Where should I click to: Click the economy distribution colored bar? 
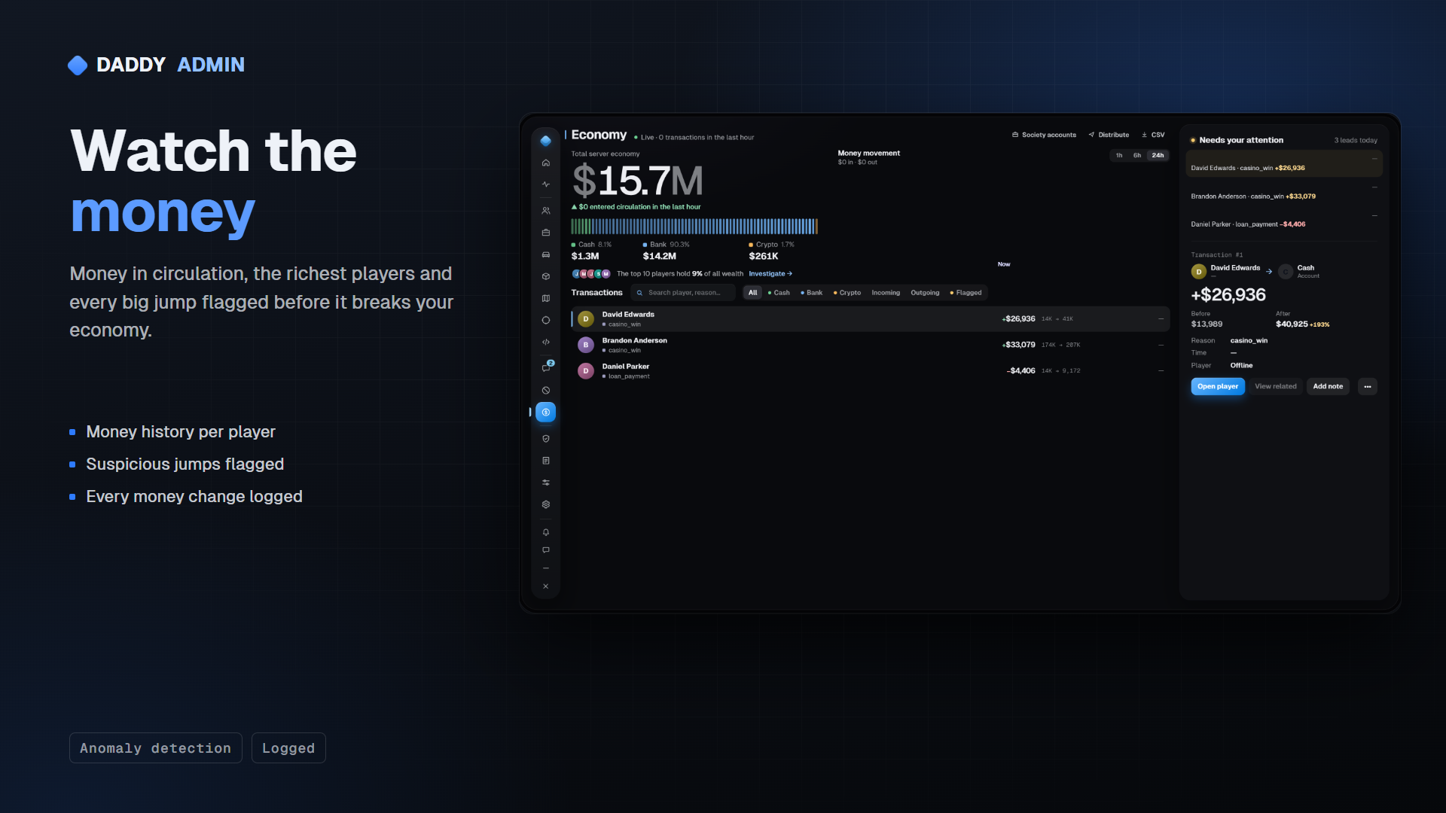[694, 227]
